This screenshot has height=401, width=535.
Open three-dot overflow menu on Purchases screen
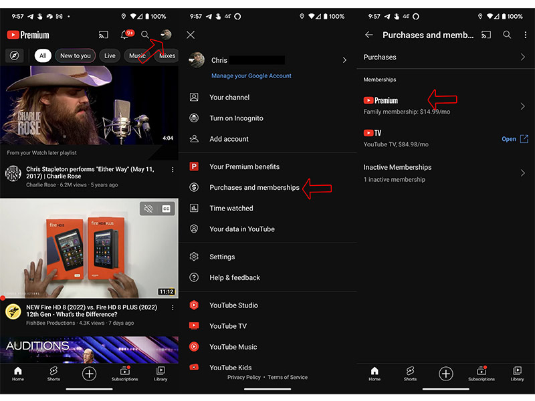coord(526,35)
